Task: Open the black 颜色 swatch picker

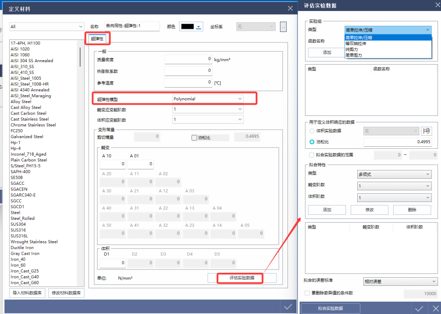Action: click(x=191, y=27)
